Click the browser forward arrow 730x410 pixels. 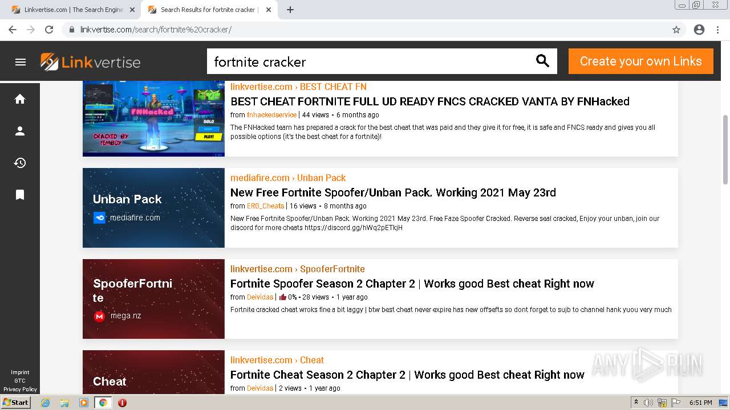tap(31, 30)
